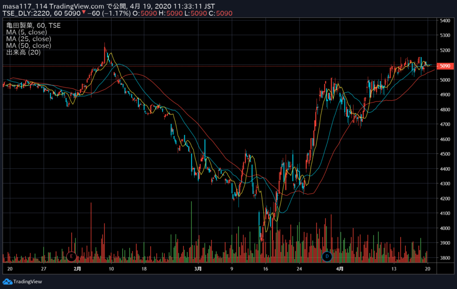Click the 24 date label on time axis
The image size is (457, 289).
[299, 268]
